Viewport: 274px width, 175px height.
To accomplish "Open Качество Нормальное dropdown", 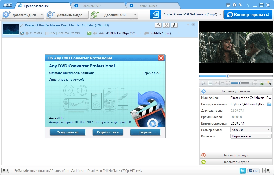I will coord(251,136).
